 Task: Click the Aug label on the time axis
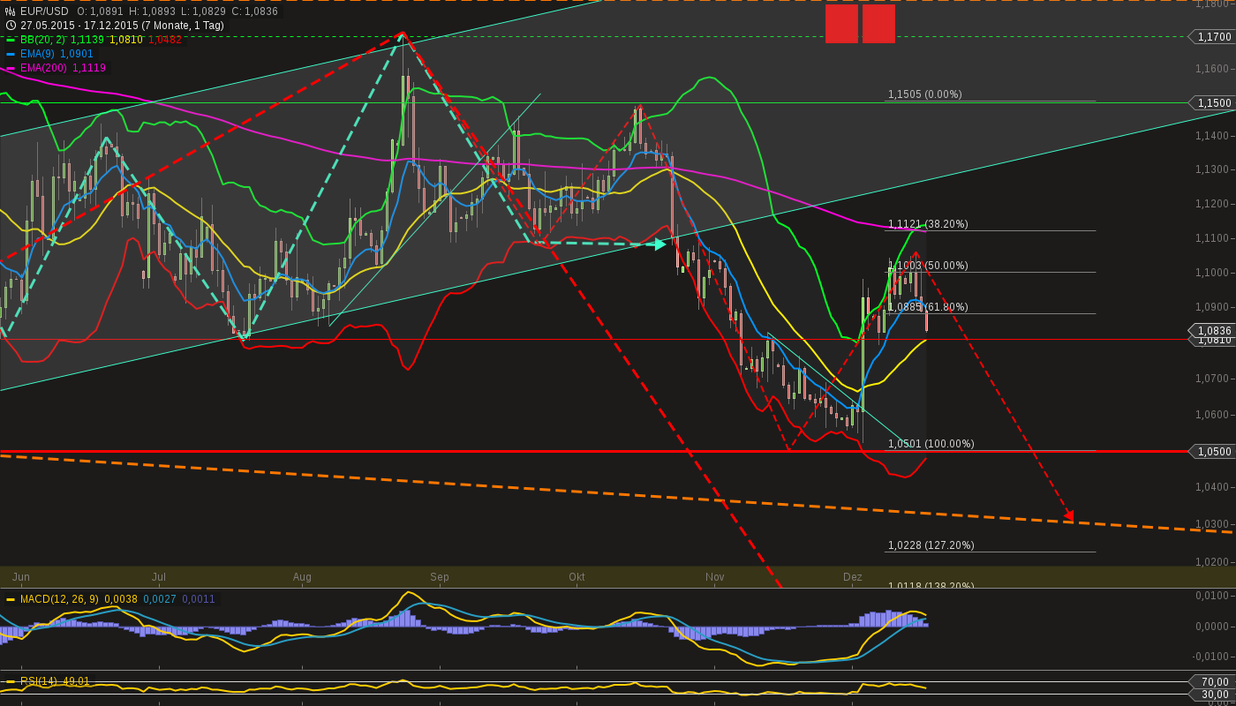coord(302,577)
